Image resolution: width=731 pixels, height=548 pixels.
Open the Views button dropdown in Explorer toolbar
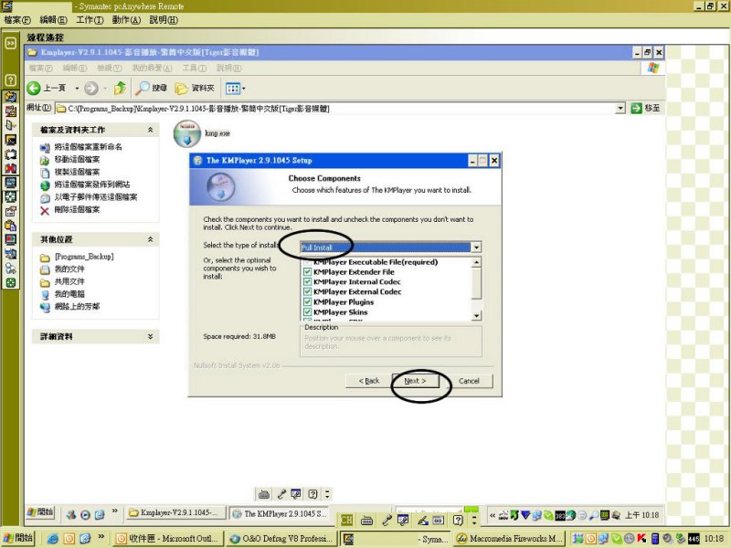pyautogui.click(x=243, y=88)
